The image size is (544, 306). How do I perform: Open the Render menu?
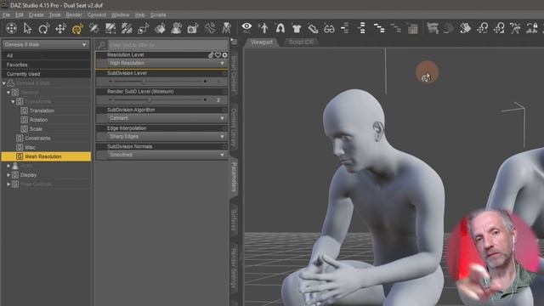pos(74,15)
